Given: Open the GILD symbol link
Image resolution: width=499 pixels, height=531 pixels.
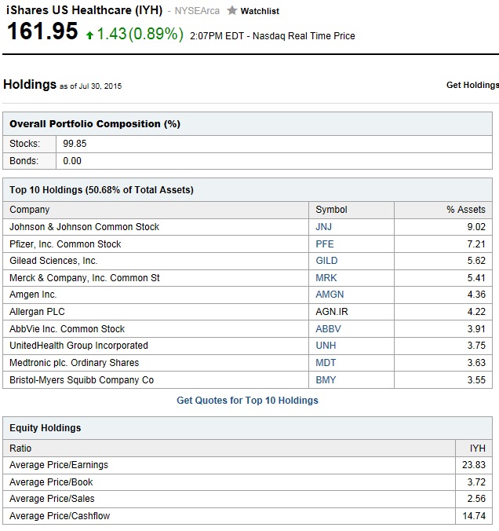Looking at the screenshot, I should [x=326, y=261].
